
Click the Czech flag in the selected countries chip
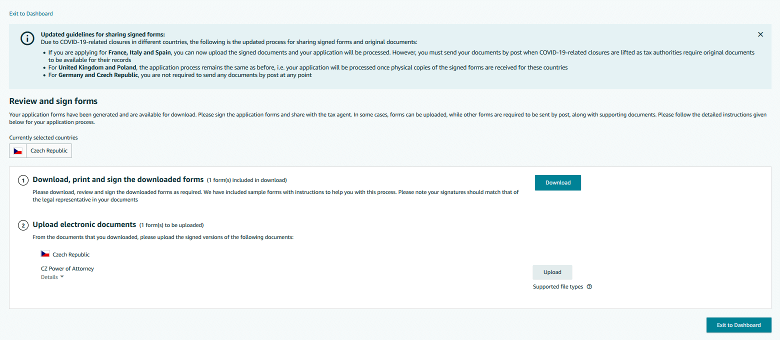[x=18, y=150]
